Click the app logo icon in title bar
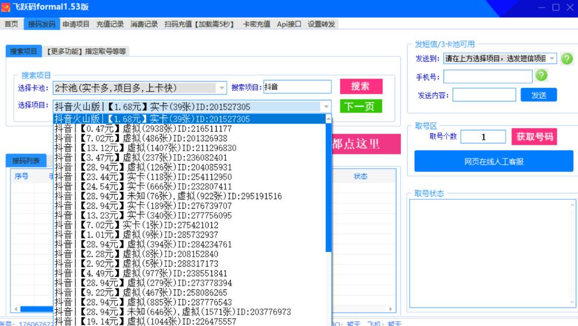The height and width of the screenshot is (326, 578). coord(6,7)
